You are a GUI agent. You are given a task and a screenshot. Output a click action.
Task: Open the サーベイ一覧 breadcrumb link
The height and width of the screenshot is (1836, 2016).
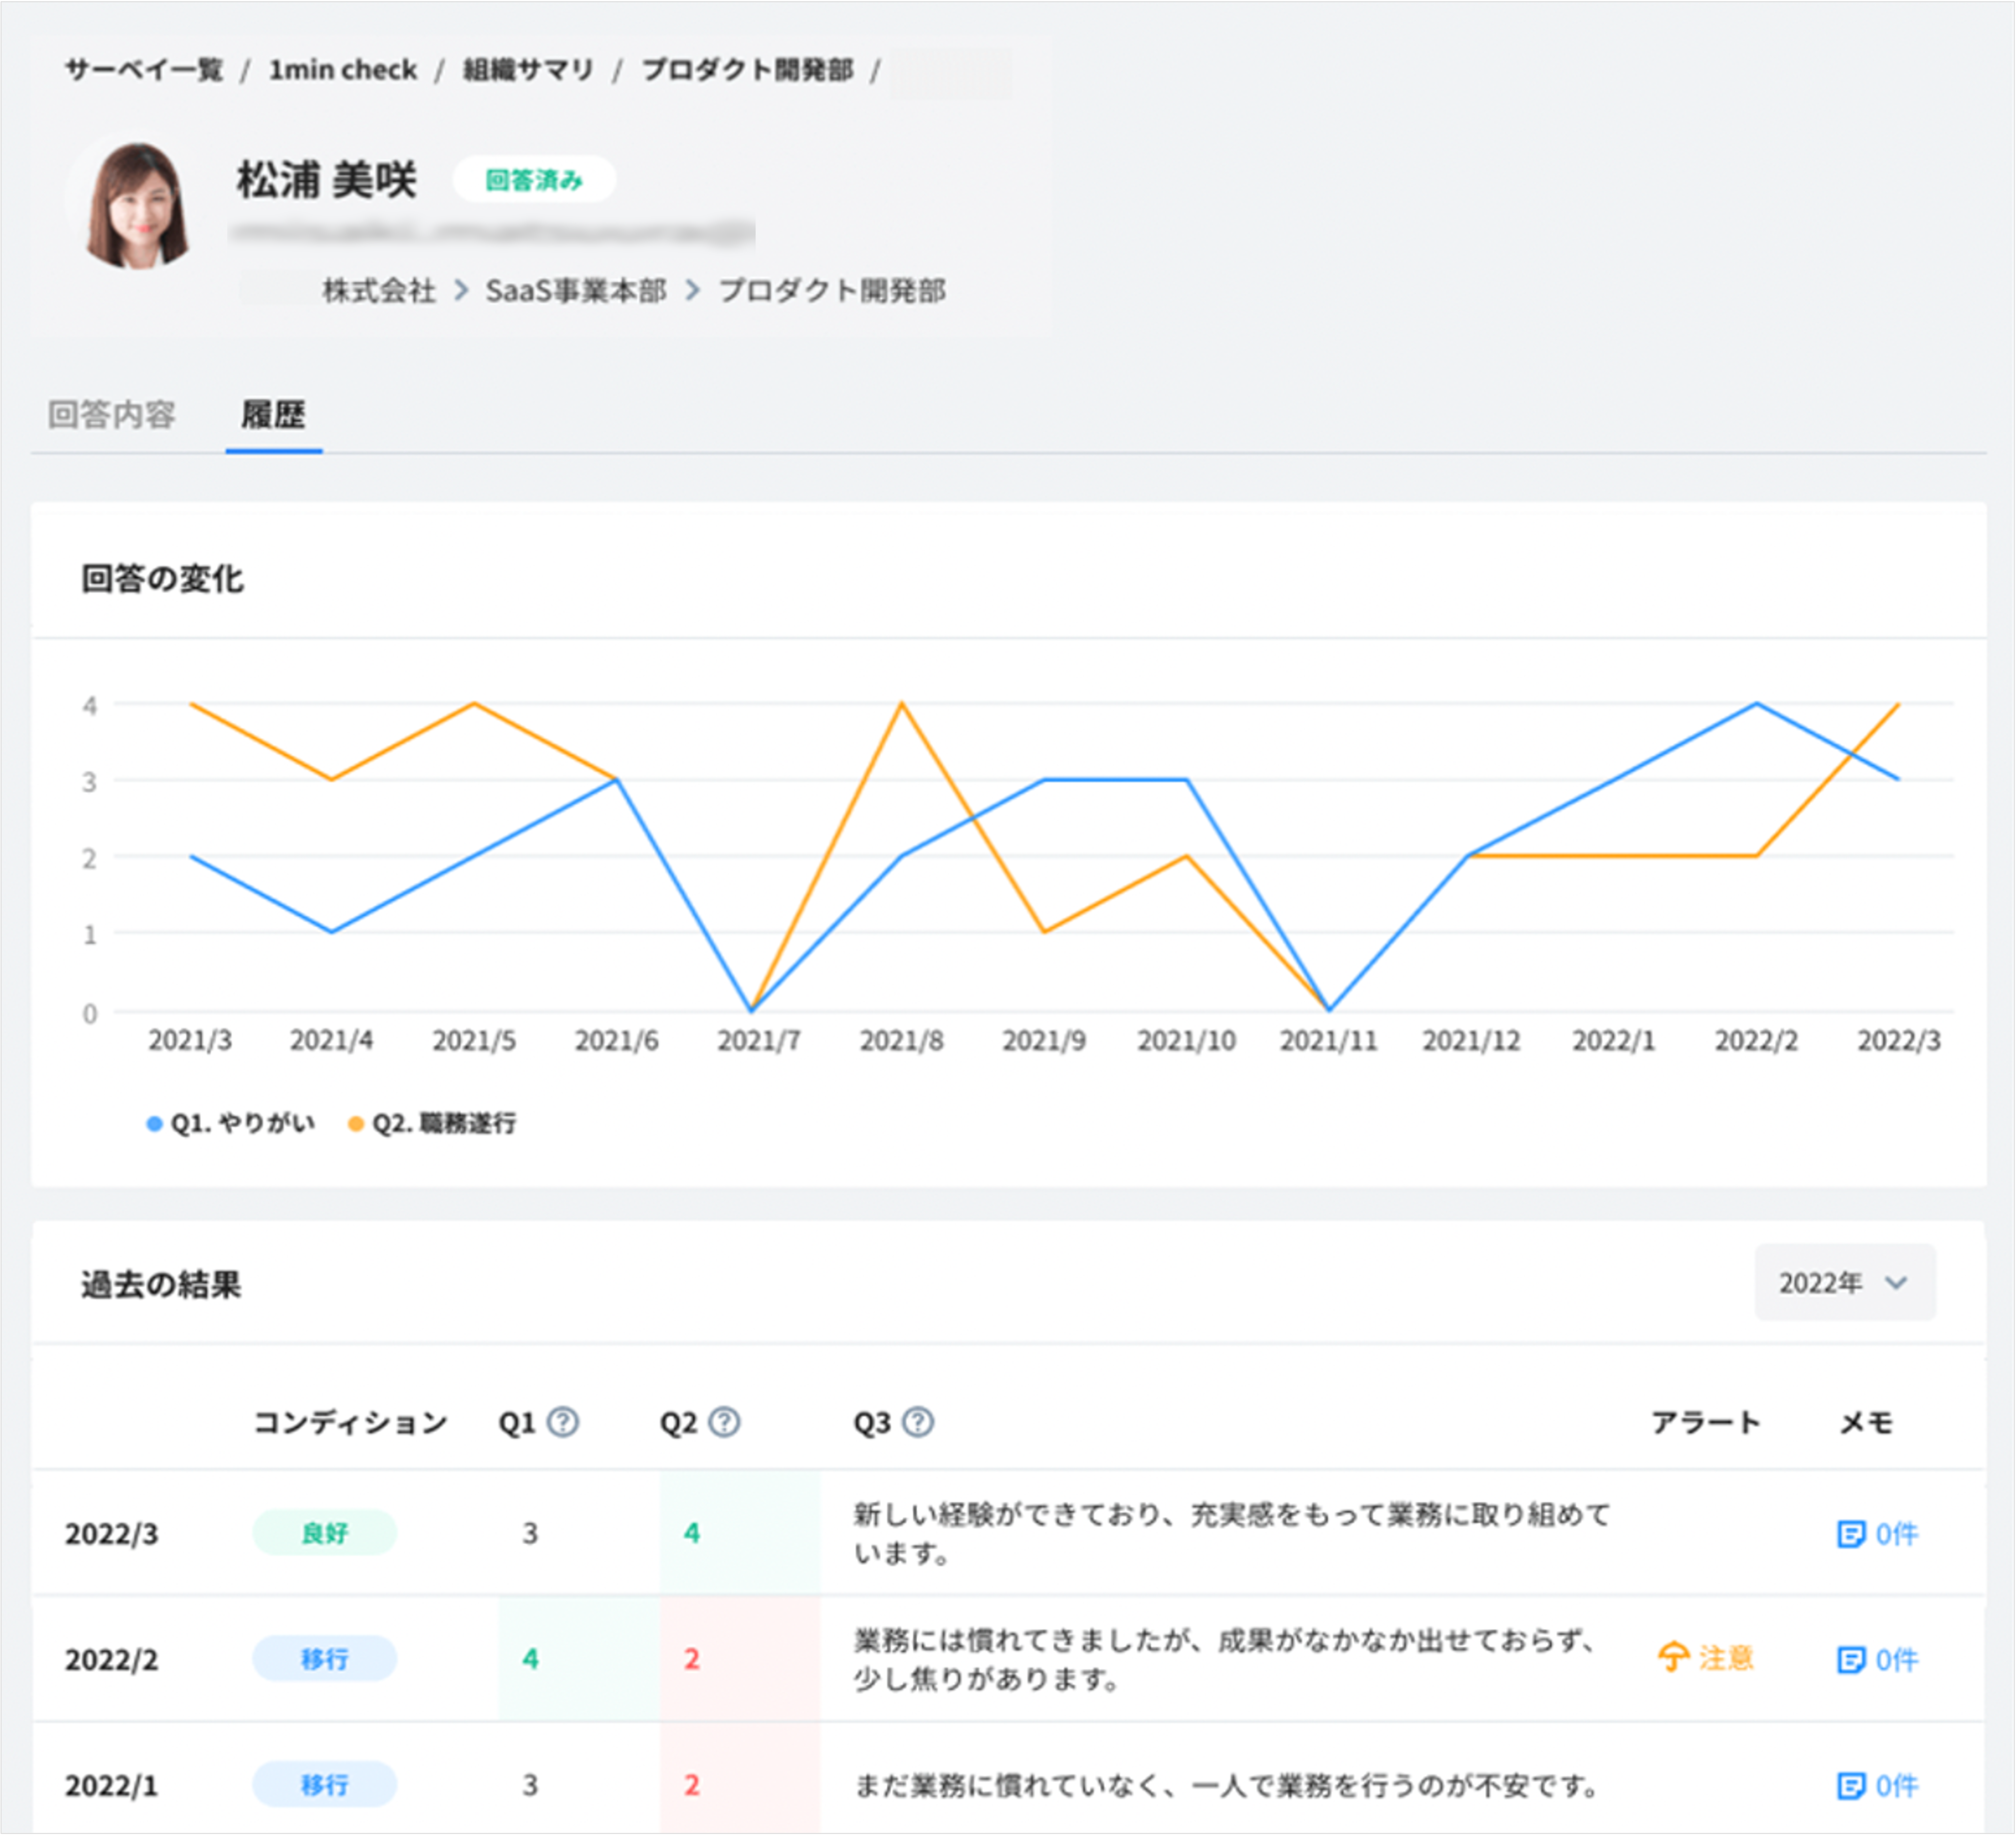(x=144, y=69)
